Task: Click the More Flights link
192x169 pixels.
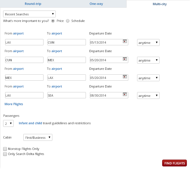Action: [14, 104]
